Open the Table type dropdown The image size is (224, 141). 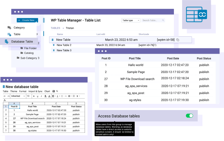coord(131,20)
